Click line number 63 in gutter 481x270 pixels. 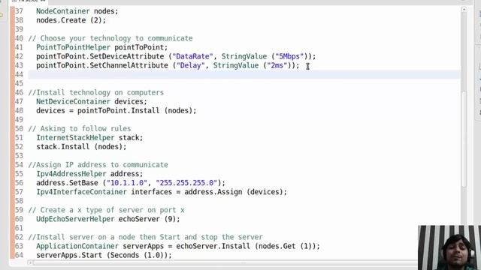[19, 246]
